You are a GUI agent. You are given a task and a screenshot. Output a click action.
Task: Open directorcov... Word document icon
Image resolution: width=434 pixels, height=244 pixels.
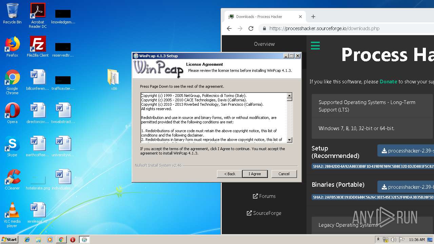[38, 113]
